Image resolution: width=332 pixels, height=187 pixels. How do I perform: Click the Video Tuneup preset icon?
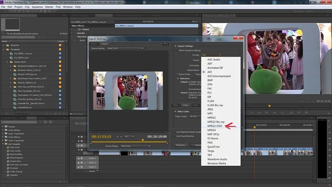pos(8,171)
